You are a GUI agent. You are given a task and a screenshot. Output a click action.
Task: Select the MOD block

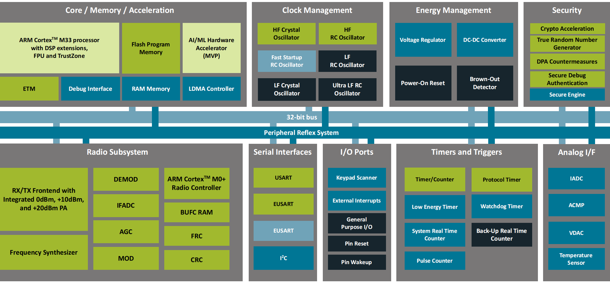(126, 258)
